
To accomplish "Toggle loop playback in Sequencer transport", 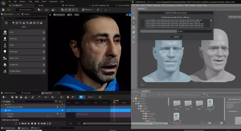I will point(49,123).
